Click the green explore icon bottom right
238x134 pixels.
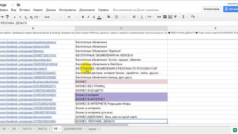pyautogui.click(x=235, y=130)
